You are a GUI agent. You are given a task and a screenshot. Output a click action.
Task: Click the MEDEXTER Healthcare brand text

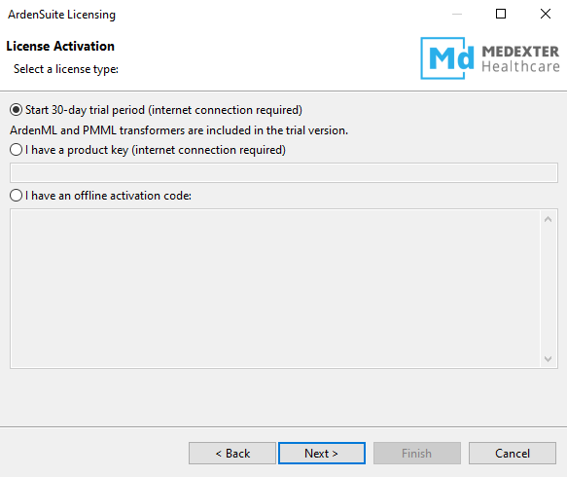pyautogui.click(x=520, y=59)
